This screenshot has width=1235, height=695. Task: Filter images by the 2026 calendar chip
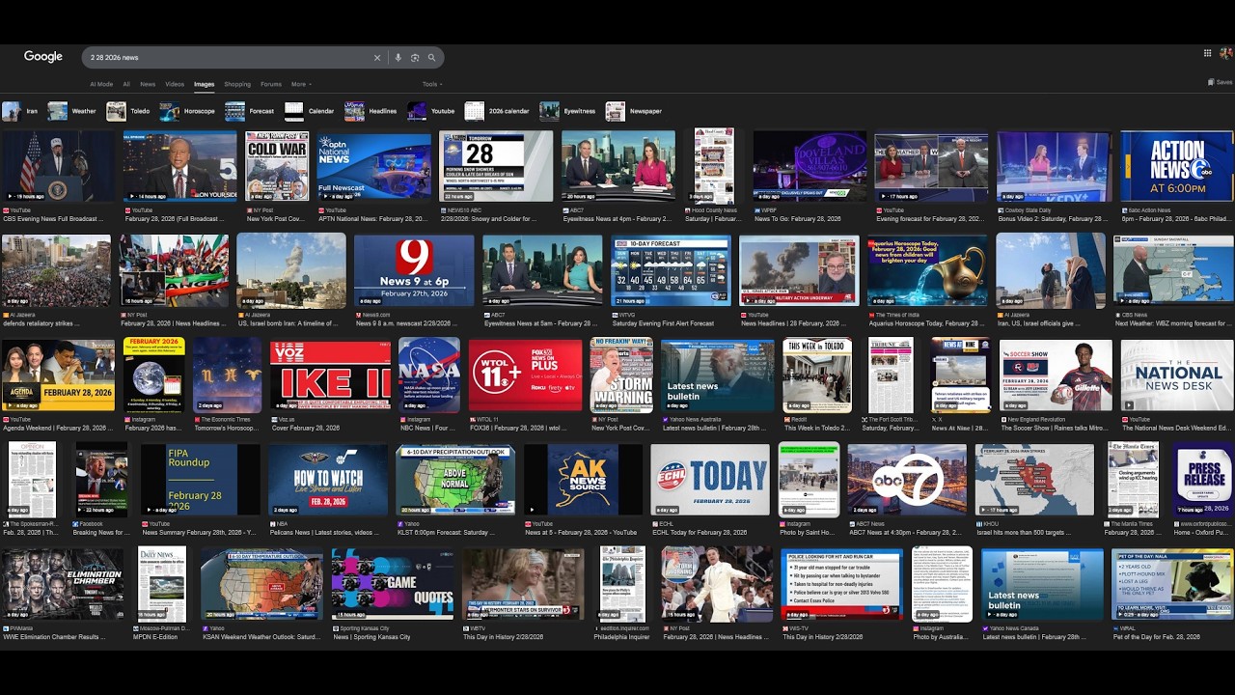(x=498, y=111)
